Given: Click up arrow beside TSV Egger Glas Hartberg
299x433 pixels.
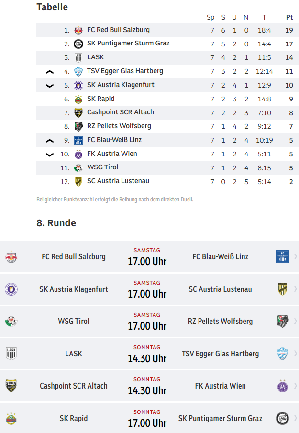Looking at the screenshot, I should [49, 72].
